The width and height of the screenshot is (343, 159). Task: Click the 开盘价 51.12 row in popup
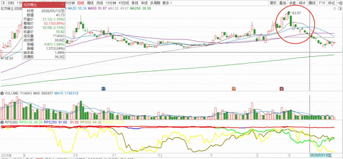pos(44,19)
